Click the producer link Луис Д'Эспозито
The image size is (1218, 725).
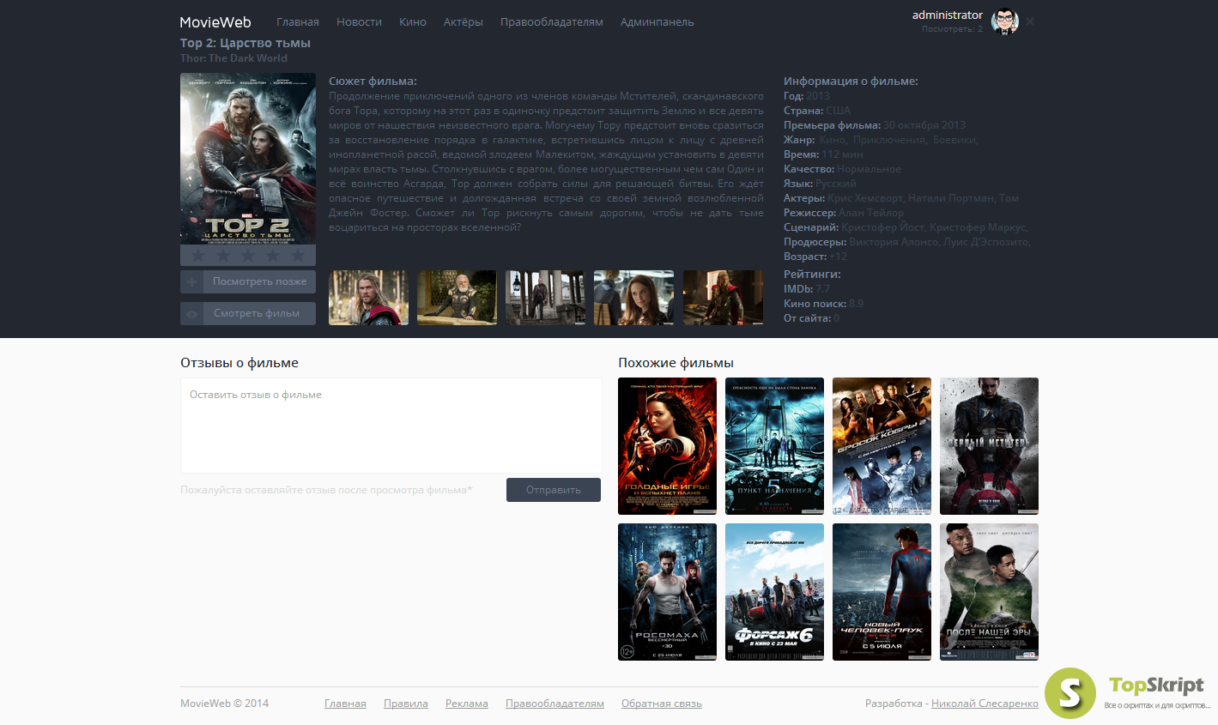point(987,242)
